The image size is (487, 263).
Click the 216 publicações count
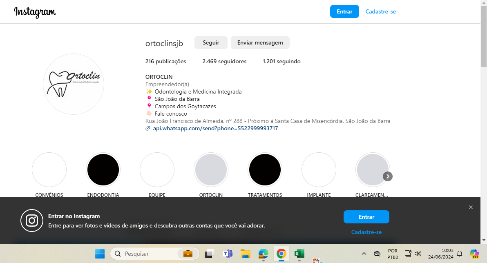165,62
